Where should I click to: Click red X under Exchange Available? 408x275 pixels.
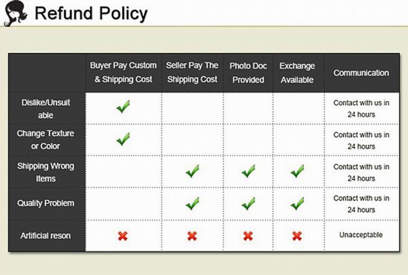297,236
